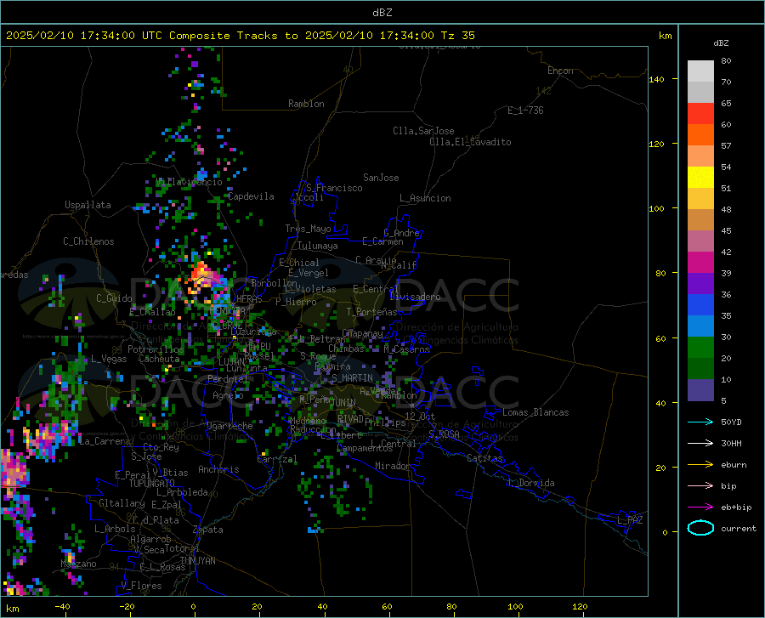This screenshot has height=618, width=765.
Task: Click the cyan 'current' ellipse symbol
Action: [x=700, y=528]
